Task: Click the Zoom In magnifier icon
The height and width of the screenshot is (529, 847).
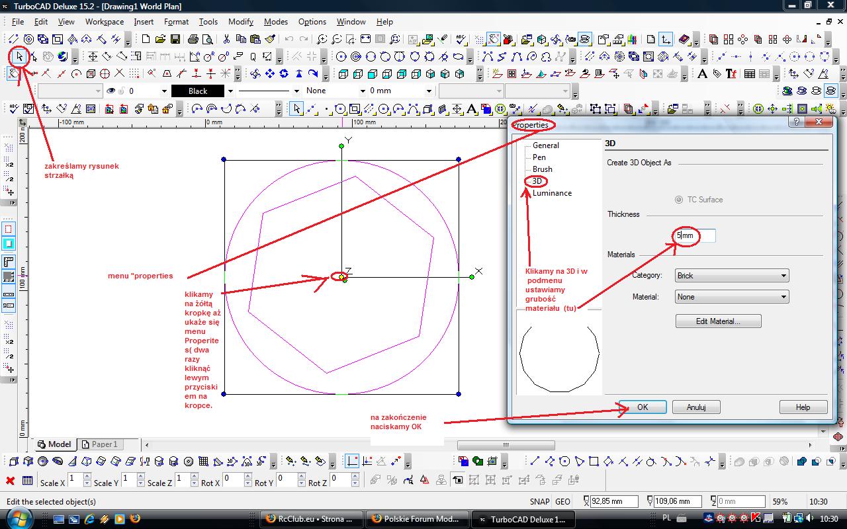Action: (x=322, y=40)
